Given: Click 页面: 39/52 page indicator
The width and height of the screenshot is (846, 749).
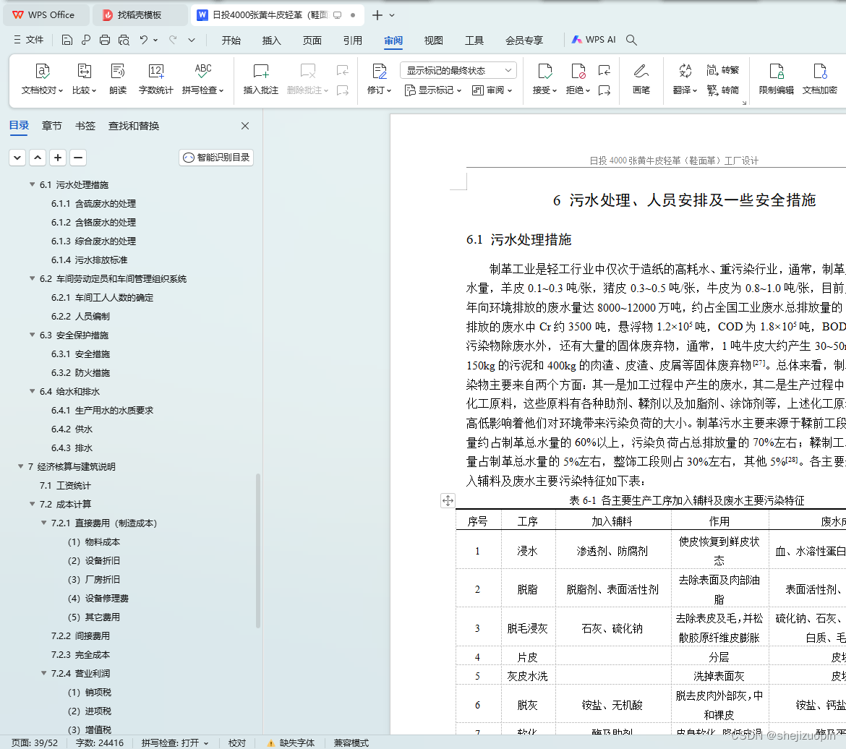Looking at the screenshot, I should pos(35,743).
